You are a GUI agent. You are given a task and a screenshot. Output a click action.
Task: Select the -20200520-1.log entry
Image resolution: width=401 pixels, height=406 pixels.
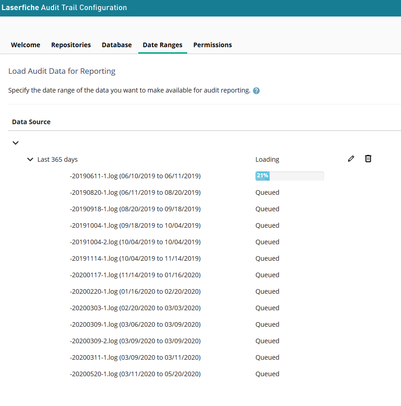[135, 374]
